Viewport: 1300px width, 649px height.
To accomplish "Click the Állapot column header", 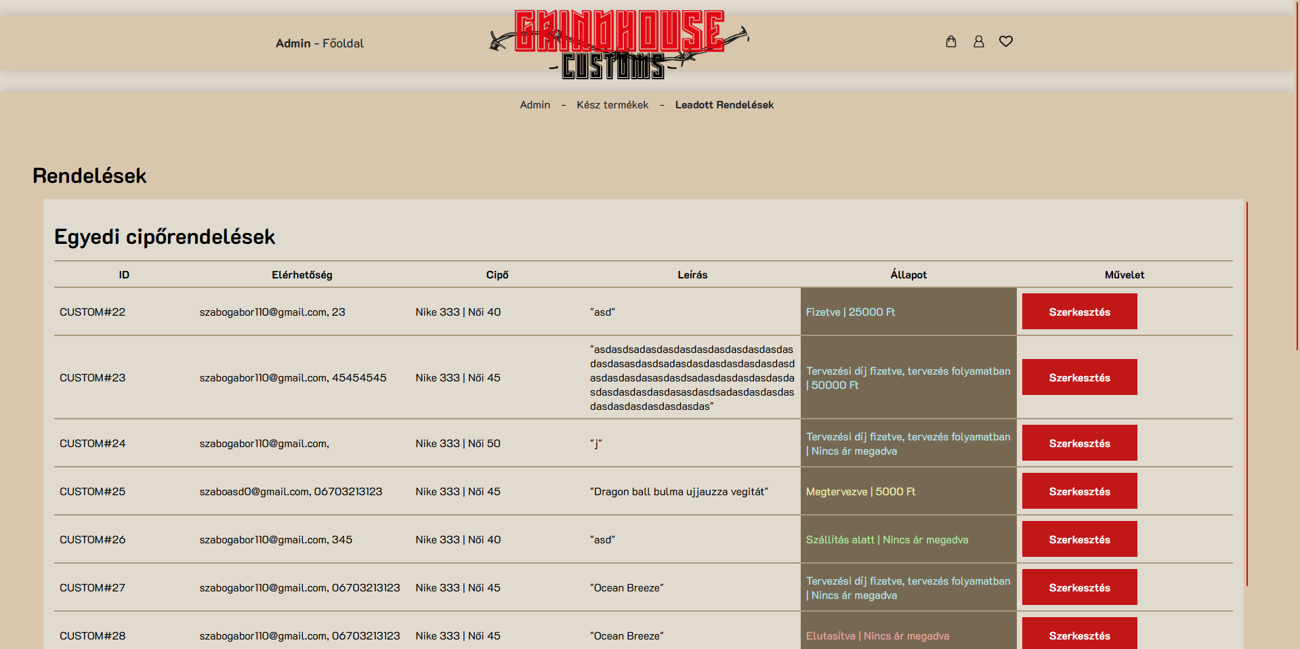I will click(908, 275).
